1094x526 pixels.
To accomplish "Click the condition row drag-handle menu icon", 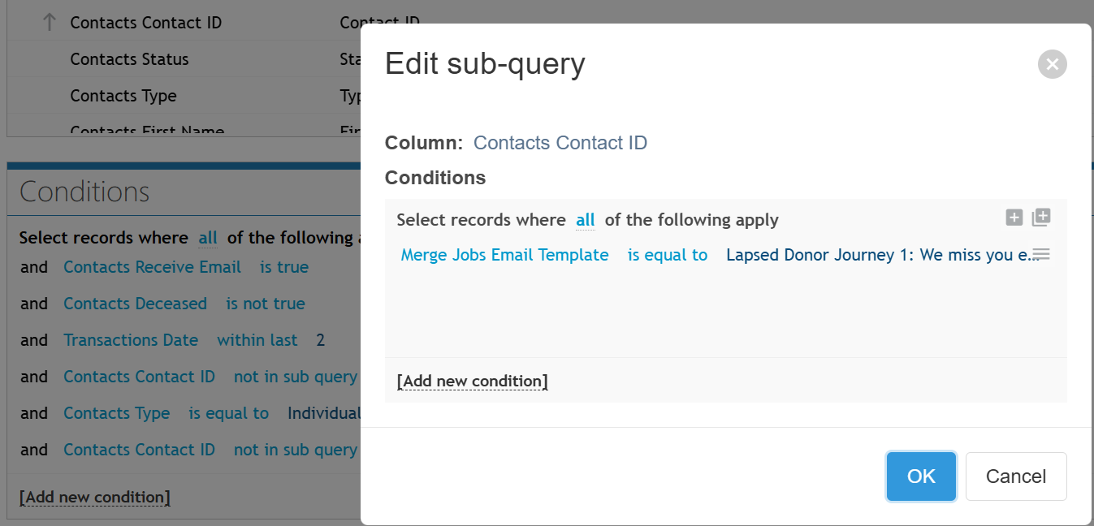I will 1041,255.
